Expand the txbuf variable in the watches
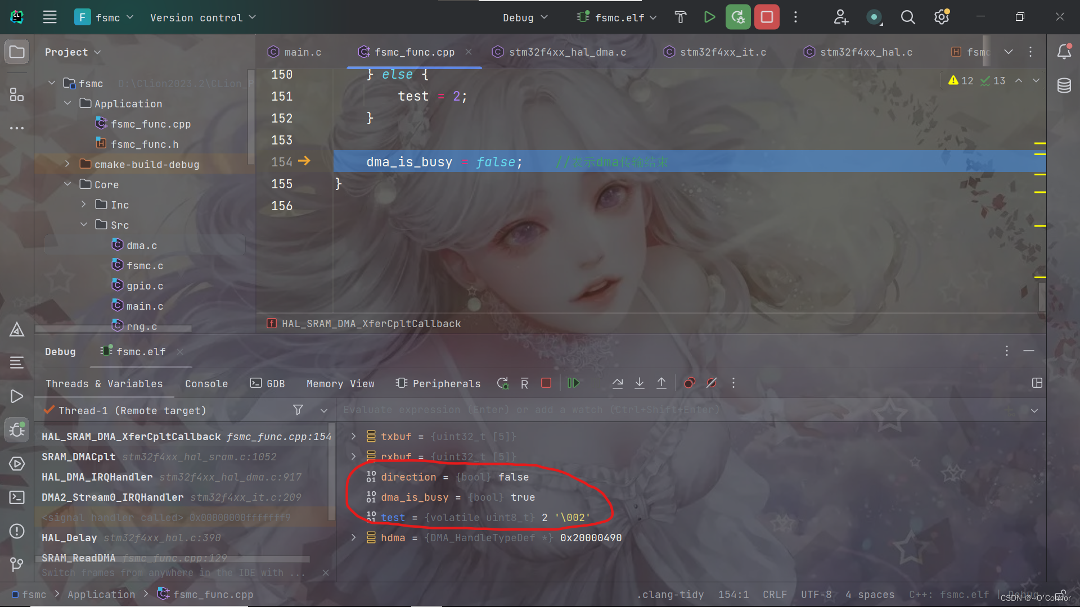Screen dimensions: 1080x607 pyautogui.click(x=353, y=436)
